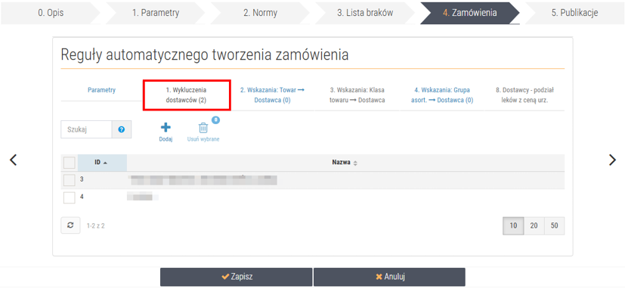Open the blue question mark search help
Viewport: 625px width, 289px height.
pyautogui.click(x=122, y=129)
